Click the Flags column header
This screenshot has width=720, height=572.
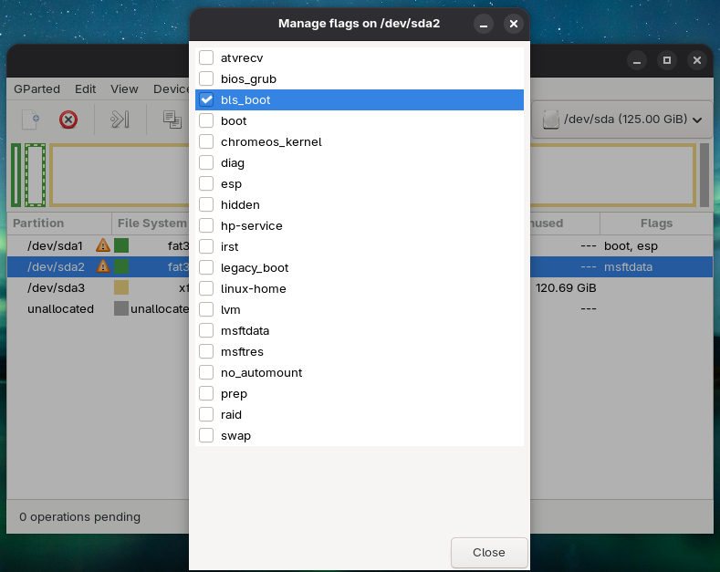655,224
